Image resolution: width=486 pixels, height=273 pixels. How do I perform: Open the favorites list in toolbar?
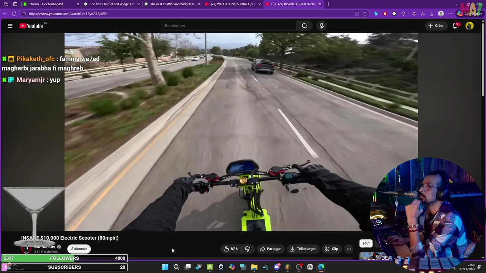click(x=423, y=14)
